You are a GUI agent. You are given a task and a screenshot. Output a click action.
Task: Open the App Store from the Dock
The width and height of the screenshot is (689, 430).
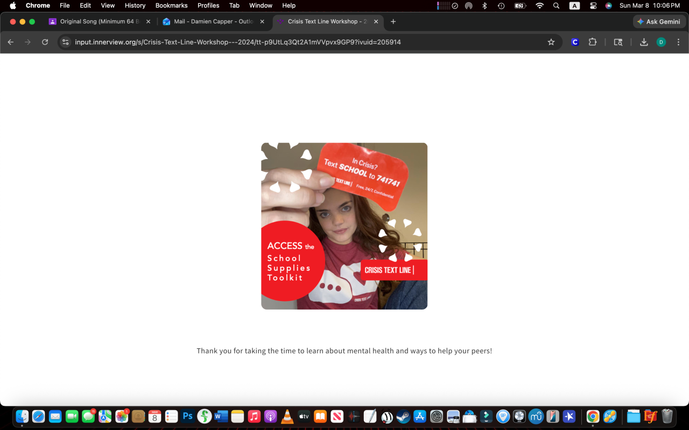tap(420, 416)
